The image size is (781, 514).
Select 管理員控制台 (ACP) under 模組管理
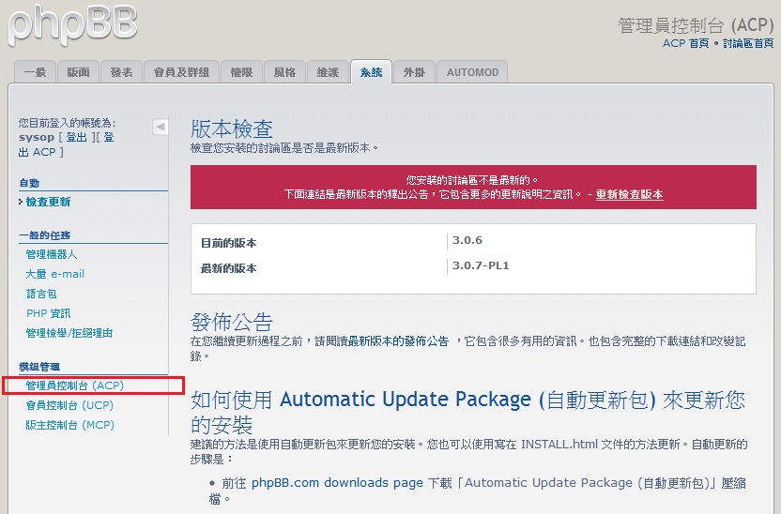click(x=75, y=385)
